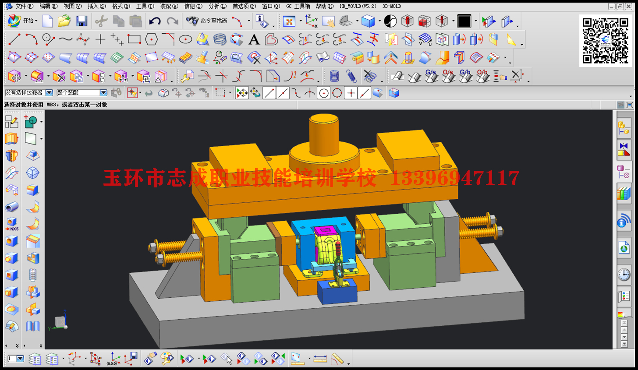This screenshot has height=370, width=638.
Task: Toggle snap endpoint option
Action: [x=269, y=93]
